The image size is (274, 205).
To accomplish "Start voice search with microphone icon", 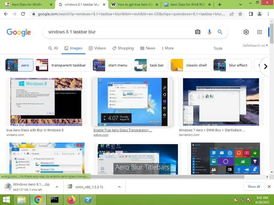I will point(209,32).
